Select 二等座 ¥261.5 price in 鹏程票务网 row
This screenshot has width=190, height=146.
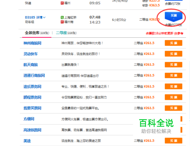(144, 97)
